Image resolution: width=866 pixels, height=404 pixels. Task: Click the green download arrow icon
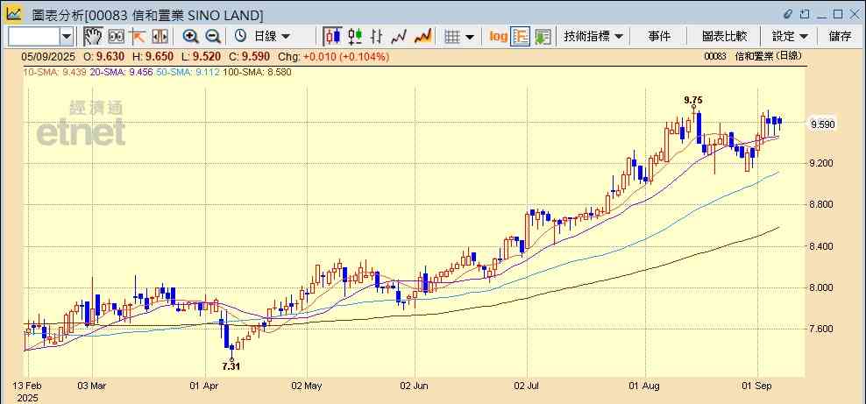[543, 37]
